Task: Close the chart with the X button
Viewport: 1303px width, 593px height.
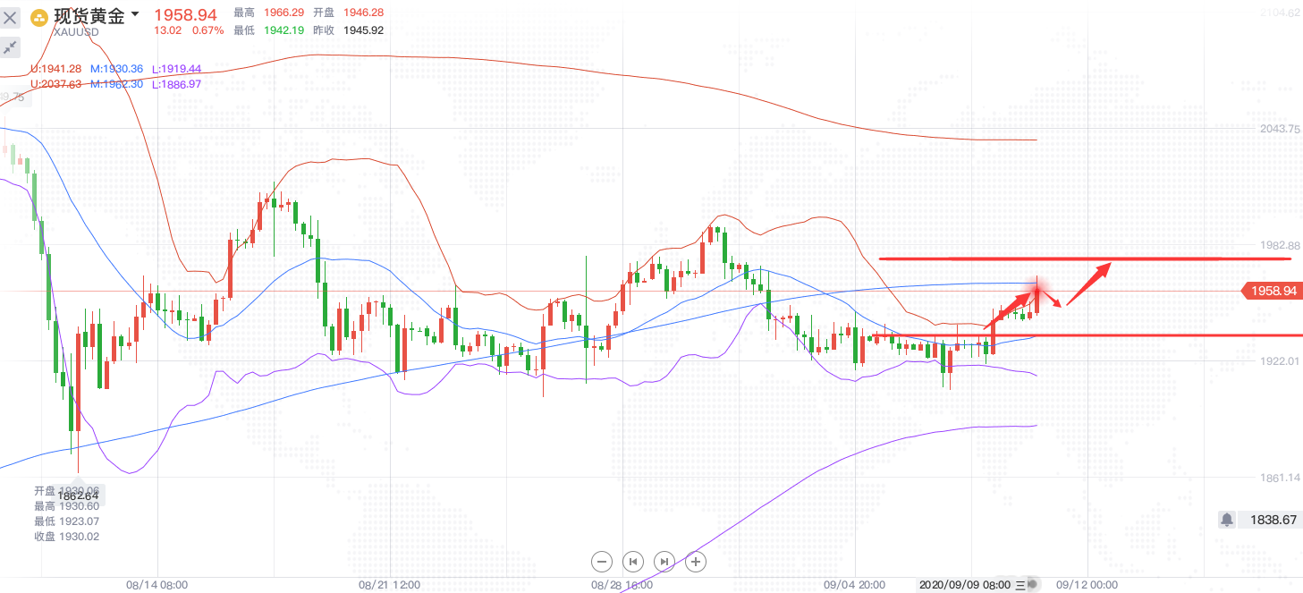Action: (11, 16)
